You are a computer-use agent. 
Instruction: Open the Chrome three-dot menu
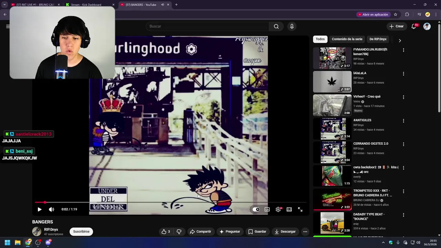pyautogui.click(x=436, y=14)
